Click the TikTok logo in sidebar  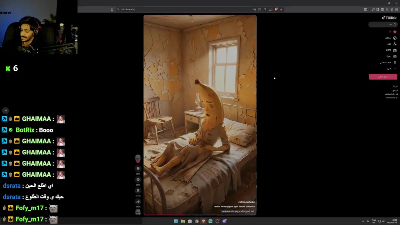pyautogui.click(x=389, y=18)
